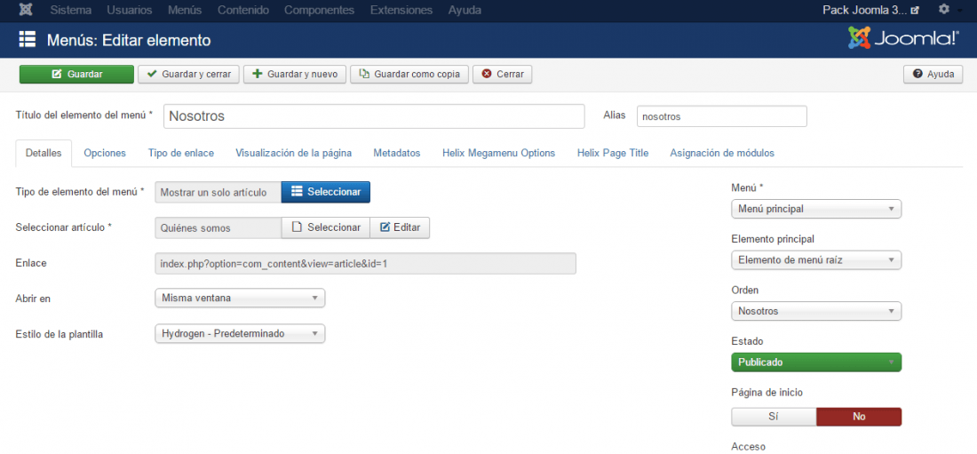Open the Extensiones menu
This screenshot has width=977, height=454.
coord(401,10)
